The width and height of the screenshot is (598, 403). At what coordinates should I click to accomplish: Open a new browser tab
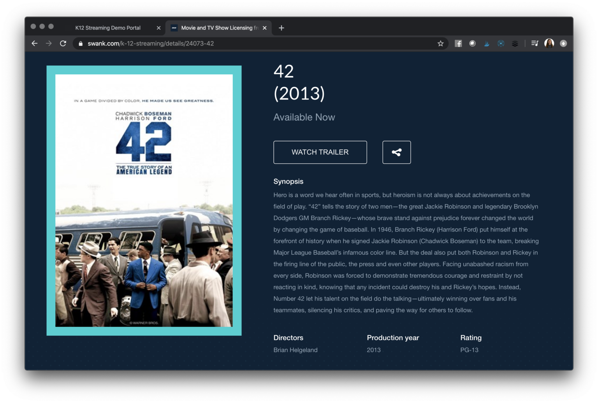281,28
